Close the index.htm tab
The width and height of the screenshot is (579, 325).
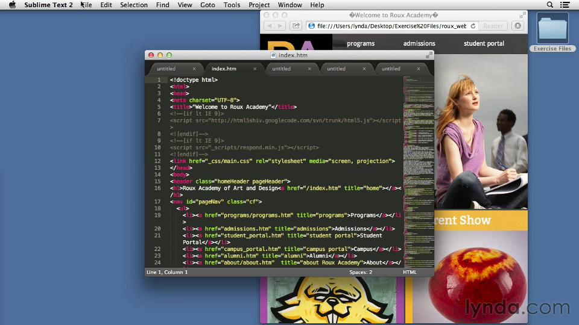[x=255, y=69]
